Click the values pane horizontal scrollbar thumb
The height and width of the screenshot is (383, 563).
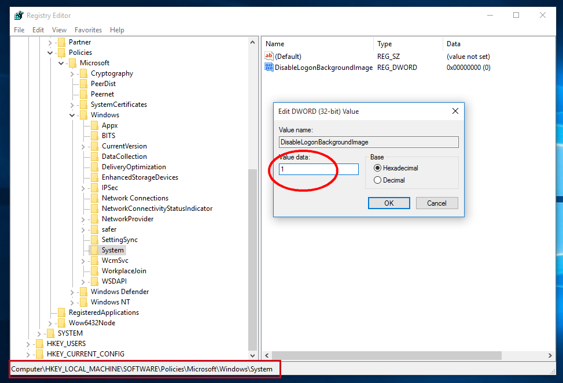point(387,355)
